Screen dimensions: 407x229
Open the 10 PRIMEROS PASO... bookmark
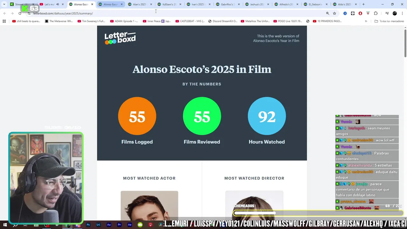pyautogui.click(x=327, y=21)
